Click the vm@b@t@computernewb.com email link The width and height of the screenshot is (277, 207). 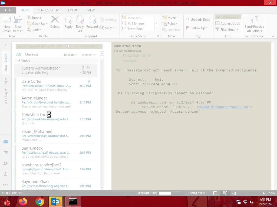coord(223,107)
